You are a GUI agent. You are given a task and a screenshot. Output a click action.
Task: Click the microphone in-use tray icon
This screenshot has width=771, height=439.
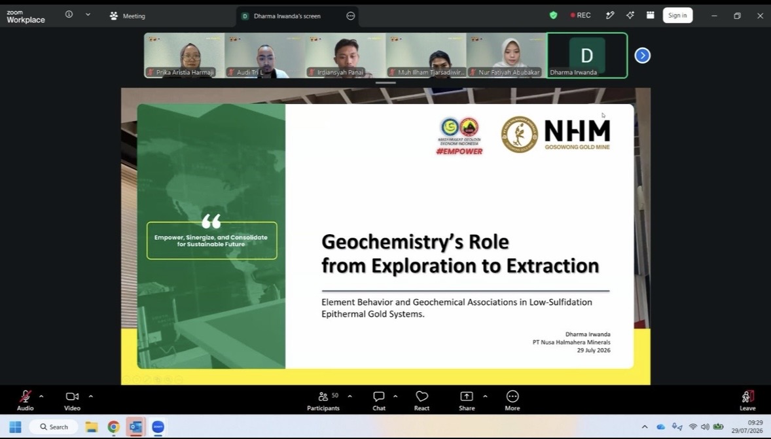677,427
